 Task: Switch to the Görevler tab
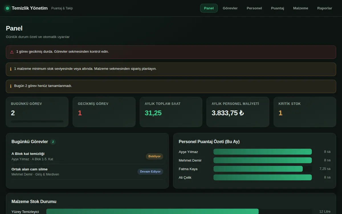pos(230,8)
